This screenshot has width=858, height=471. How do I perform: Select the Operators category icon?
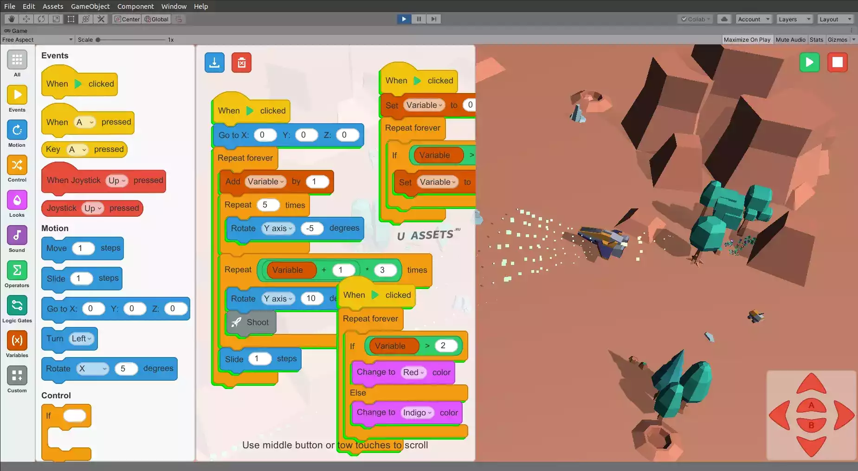pyautogui.click(x=17, y=270)
